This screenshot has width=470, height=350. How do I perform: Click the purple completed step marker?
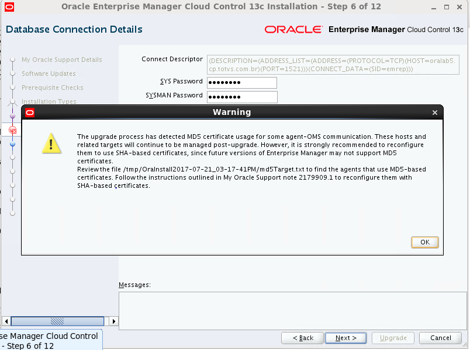[13, 116]
